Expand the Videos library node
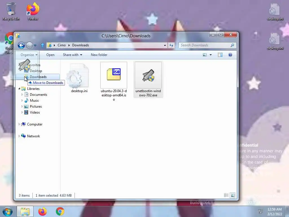Image resolution: width=289 pixels, height=217 pixels. [22, 112]
